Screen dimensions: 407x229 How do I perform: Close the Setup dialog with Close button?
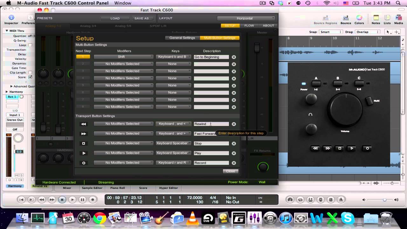click(x=231, y=171)
